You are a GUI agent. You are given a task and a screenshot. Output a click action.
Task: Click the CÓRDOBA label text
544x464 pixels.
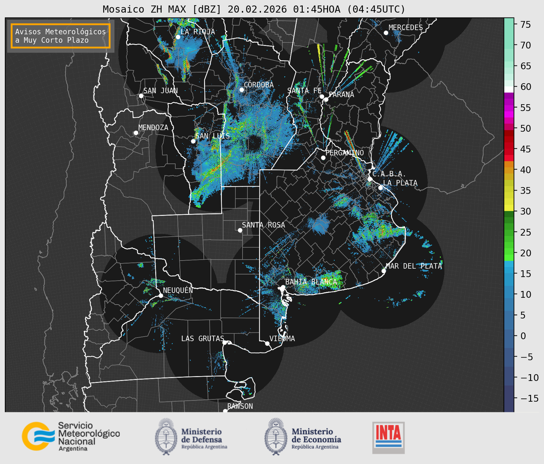pyautogui.click(x=259, y=85)
